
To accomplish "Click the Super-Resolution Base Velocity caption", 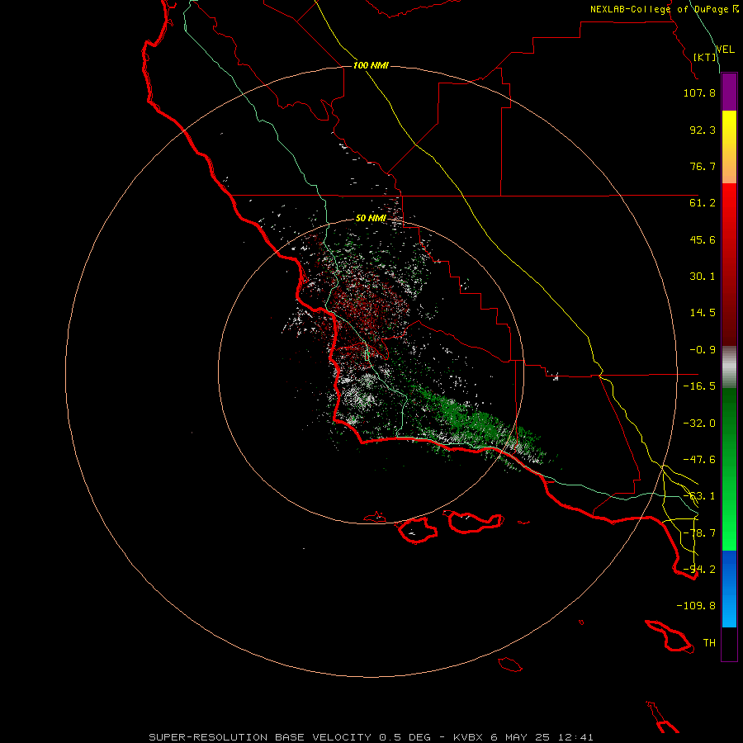I will (x=371, y=737).
